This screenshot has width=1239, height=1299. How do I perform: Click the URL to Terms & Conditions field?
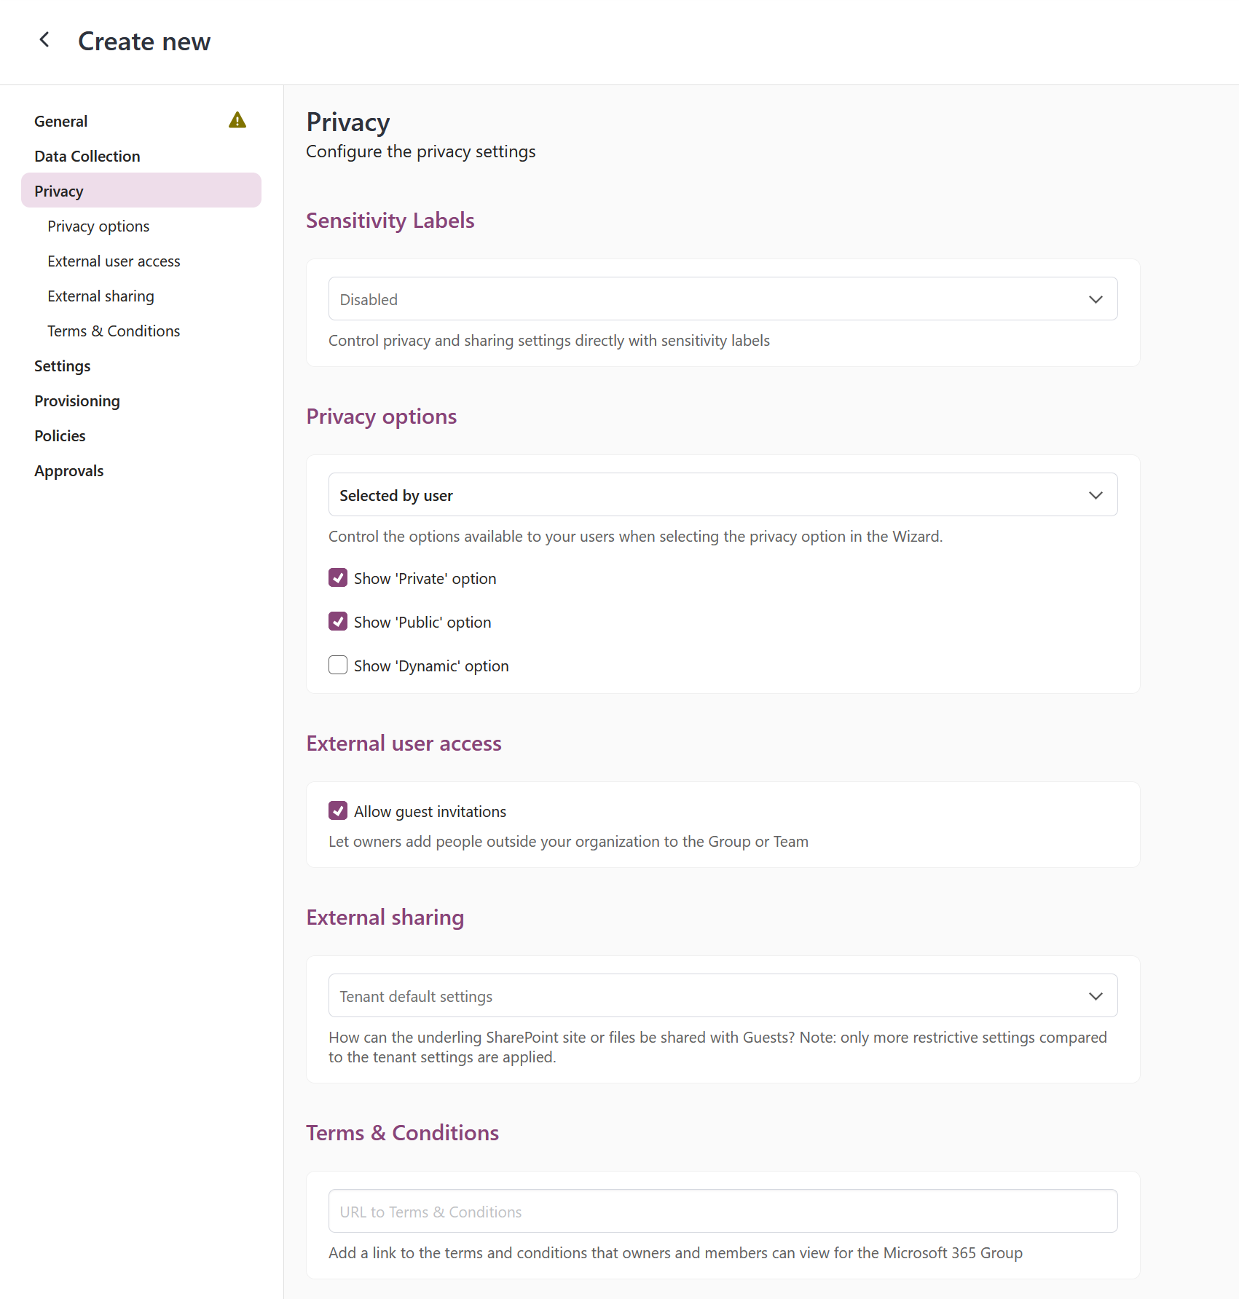click(x=723, y=1211)
